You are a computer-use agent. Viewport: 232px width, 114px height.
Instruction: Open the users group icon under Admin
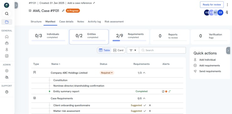[7, 77]
